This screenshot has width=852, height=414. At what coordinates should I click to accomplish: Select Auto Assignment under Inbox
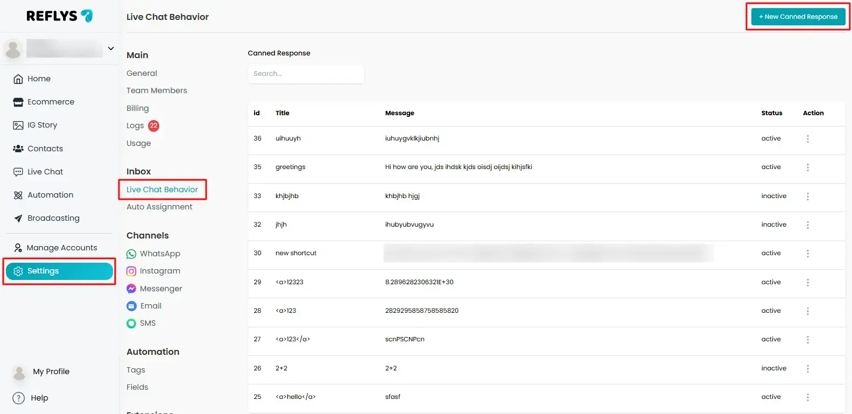159,207
